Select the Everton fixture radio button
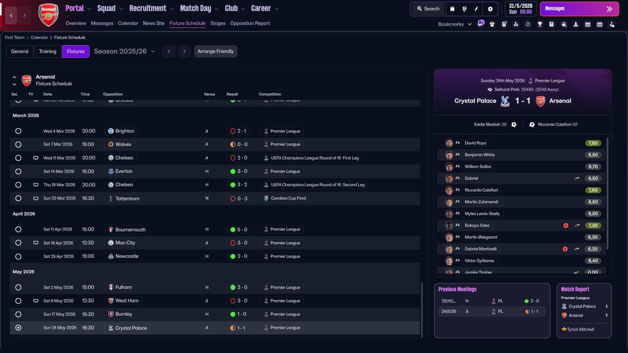Screen dimensions: 628x353 click(18, 172)
